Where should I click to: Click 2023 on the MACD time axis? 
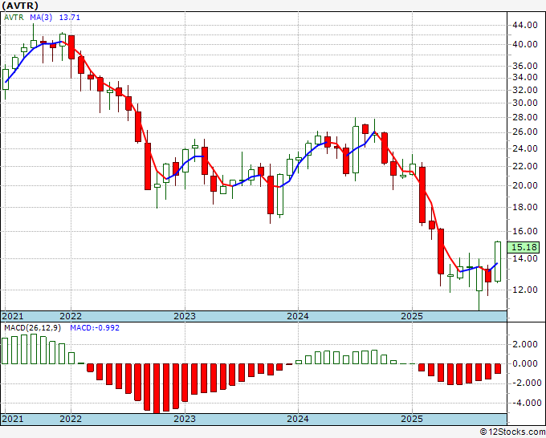point(185,419)
